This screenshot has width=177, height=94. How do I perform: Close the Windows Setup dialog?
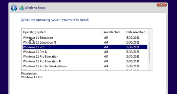click(161, 4)
